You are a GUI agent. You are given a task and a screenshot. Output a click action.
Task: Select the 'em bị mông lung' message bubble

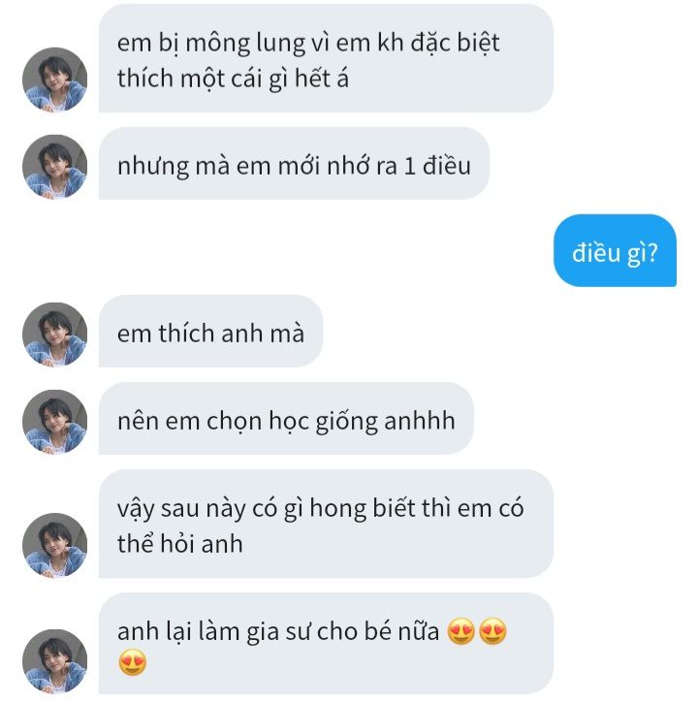tap(326, 58)
